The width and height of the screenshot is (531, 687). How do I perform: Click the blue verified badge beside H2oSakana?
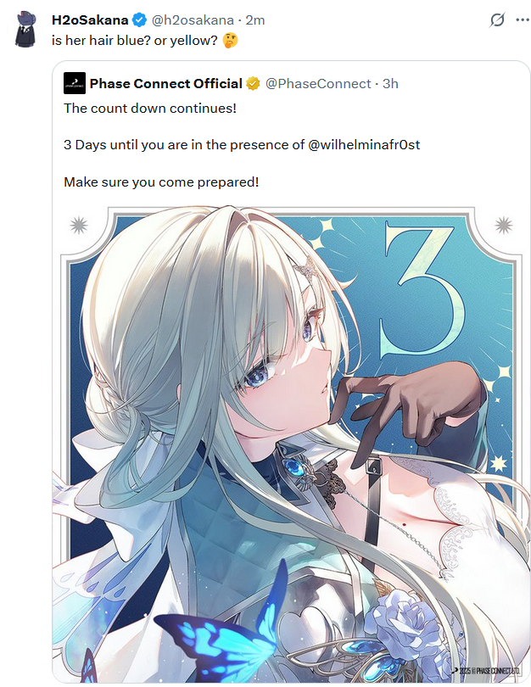(x=139, y=20)
